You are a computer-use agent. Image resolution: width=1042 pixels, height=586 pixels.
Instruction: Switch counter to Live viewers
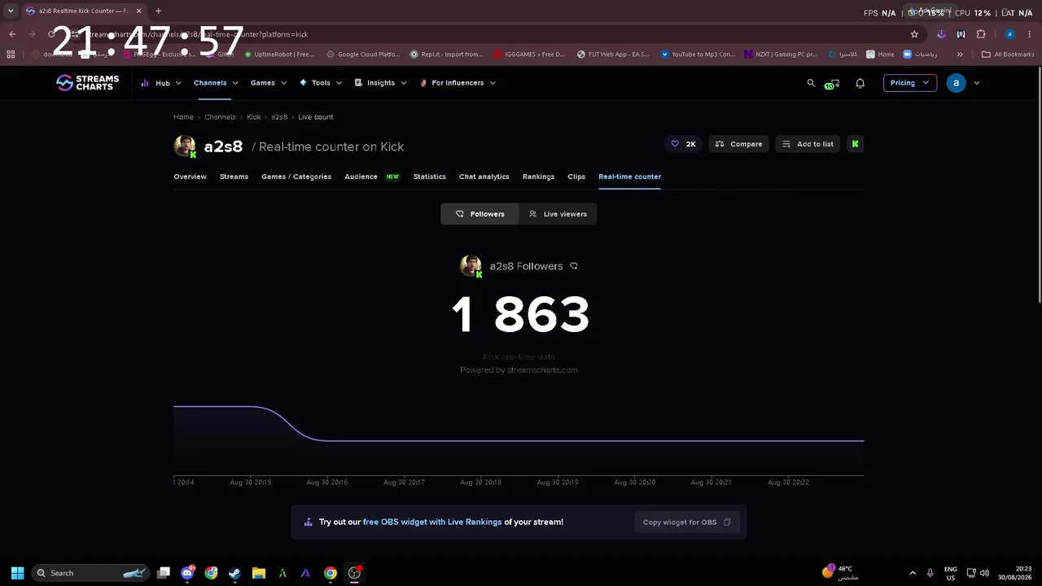[558, 214]
